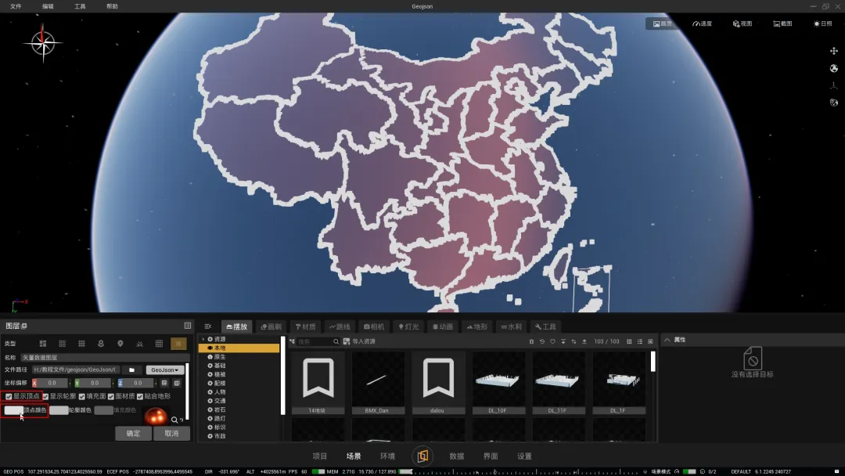Click the map pin layer type icon
Screen dimensions: 845x476
pos(120,344)
